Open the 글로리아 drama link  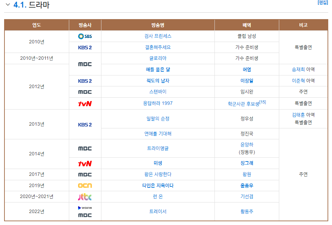click(x=158, y=58)
